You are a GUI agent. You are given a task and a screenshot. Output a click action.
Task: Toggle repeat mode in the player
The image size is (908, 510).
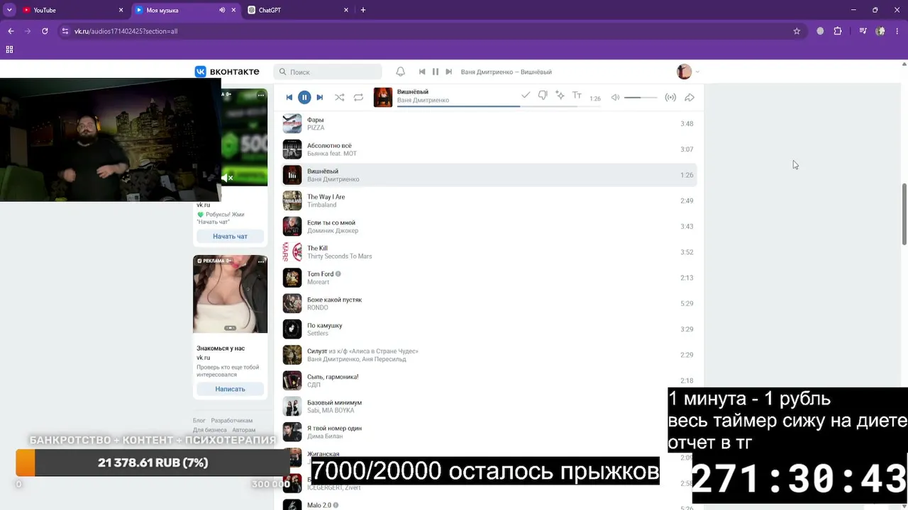point(358,97)
